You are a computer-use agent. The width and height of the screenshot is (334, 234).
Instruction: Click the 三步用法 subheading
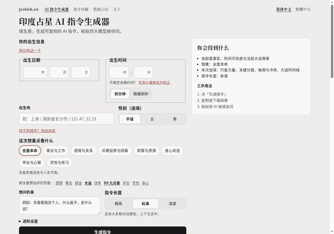pyautogui.click(x=205, y=86)
